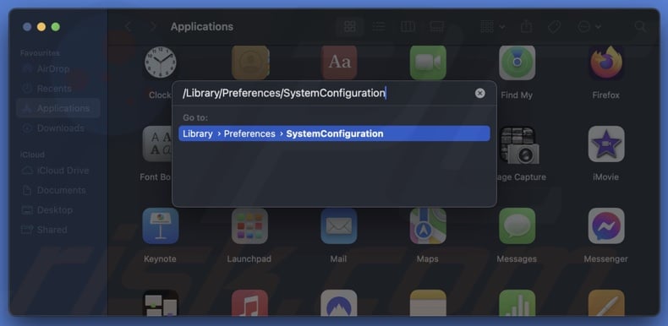This screenshot has width=668, height=326.
Task: Switch Finder to gallery view
Action: coord(436,27)
